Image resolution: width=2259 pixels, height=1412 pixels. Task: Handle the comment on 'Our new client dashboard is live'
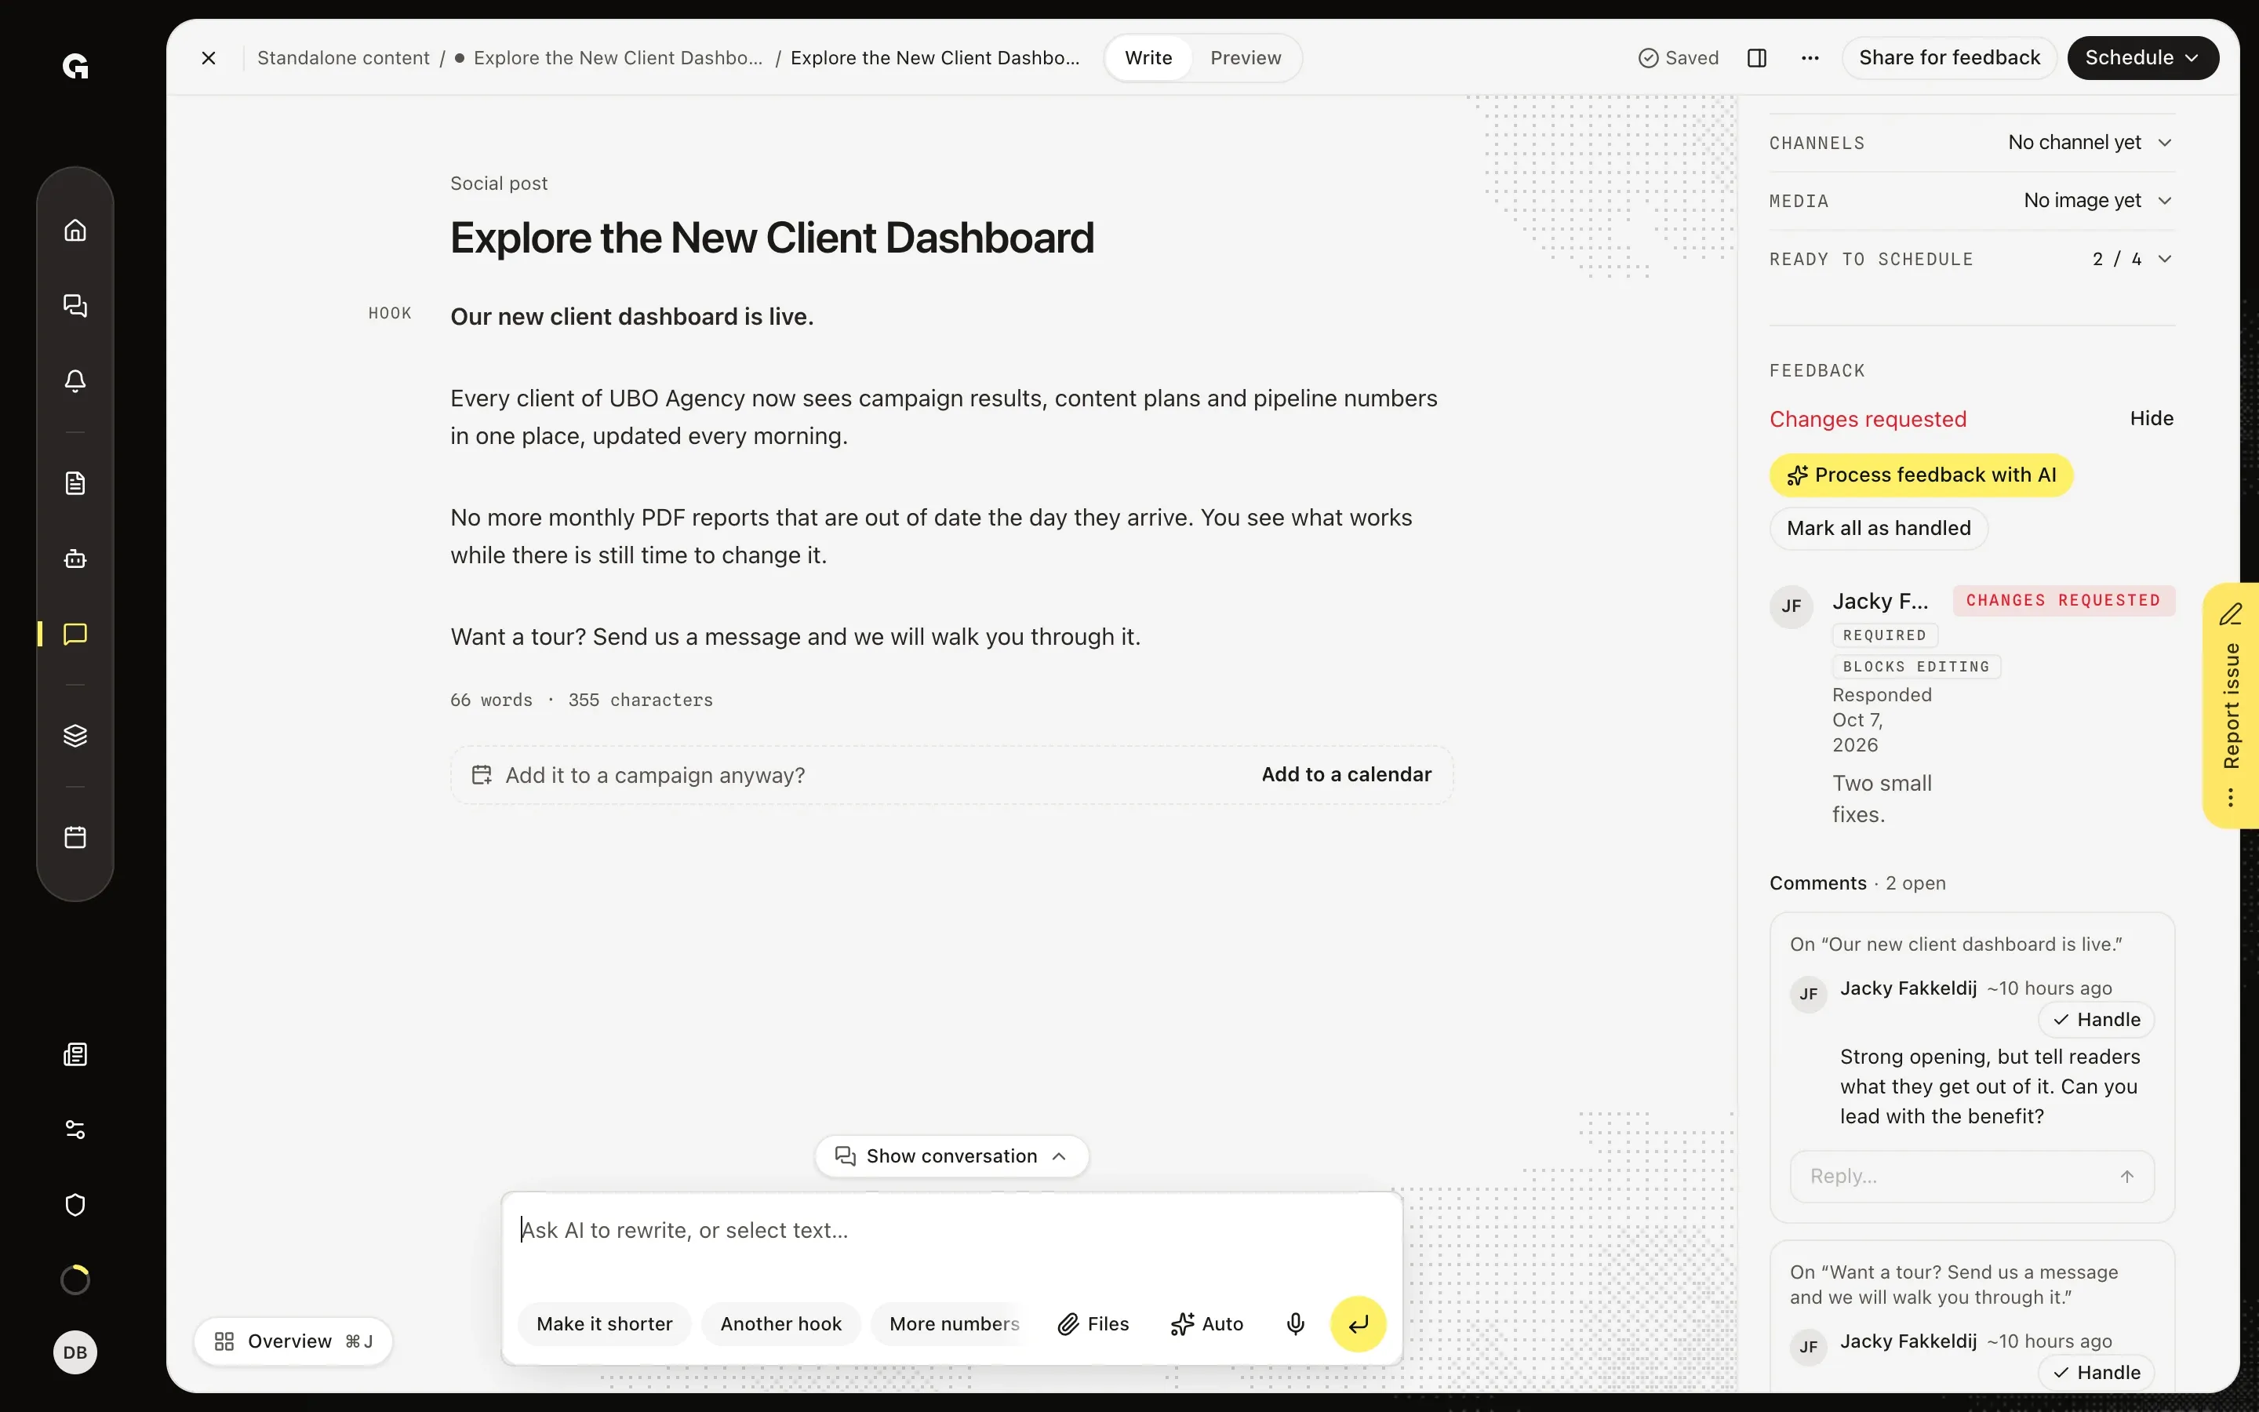pyautogui.click(x=2097, y=1020)
